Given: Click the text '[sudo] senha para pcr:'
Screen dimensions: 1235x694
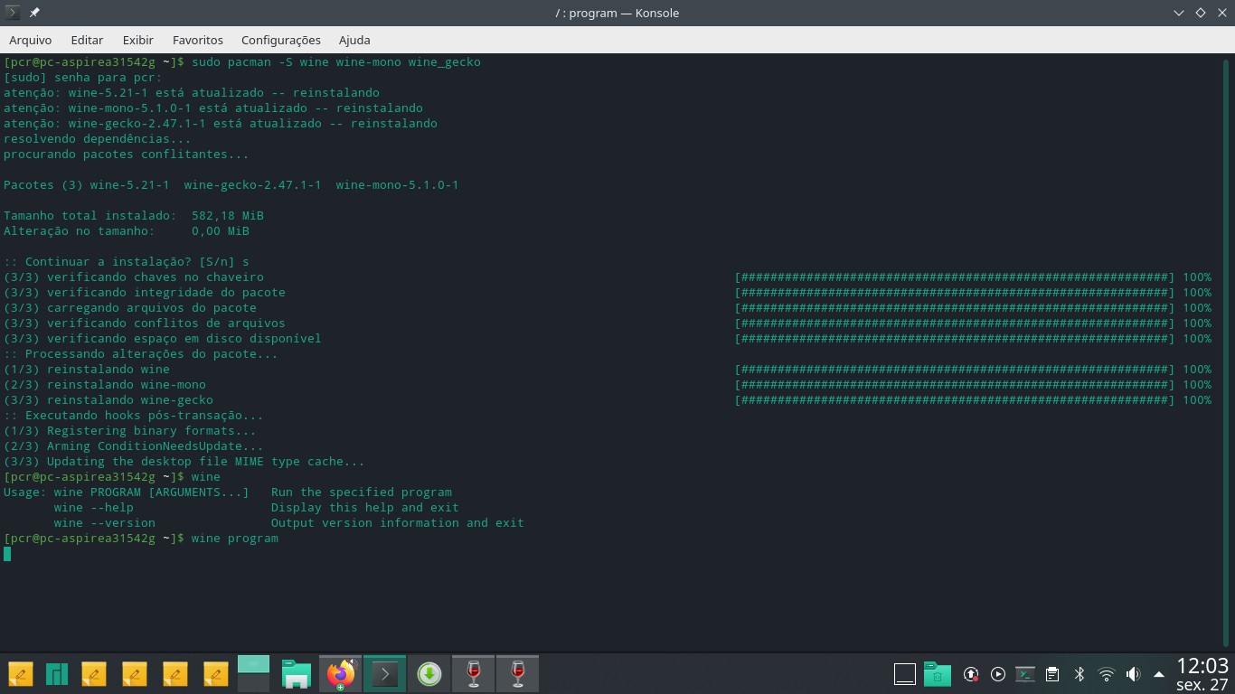Looking at the screenshot, I should tap(83, 78).
